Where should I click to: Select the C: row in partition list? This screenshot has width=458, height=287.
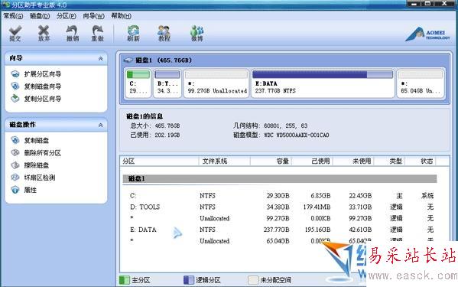click(280, 195)
